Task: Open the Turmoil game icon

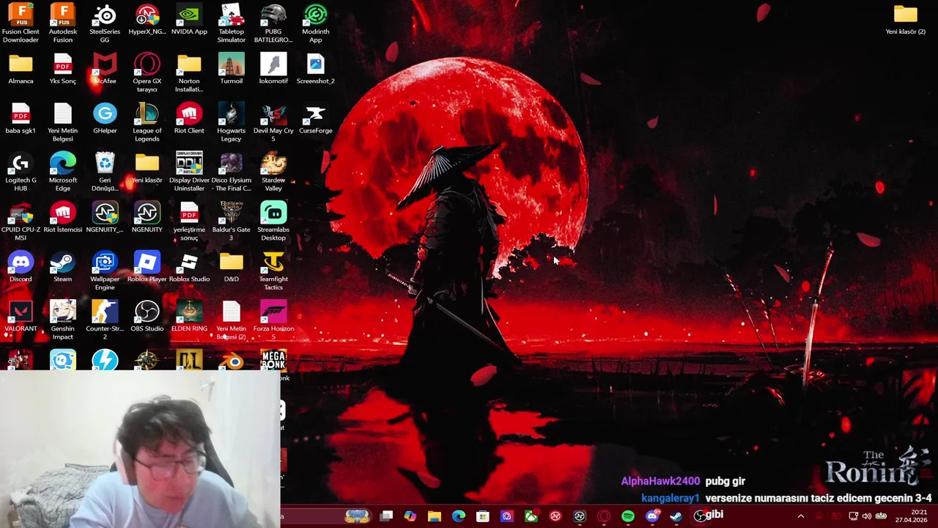Action: coord(231,69)
